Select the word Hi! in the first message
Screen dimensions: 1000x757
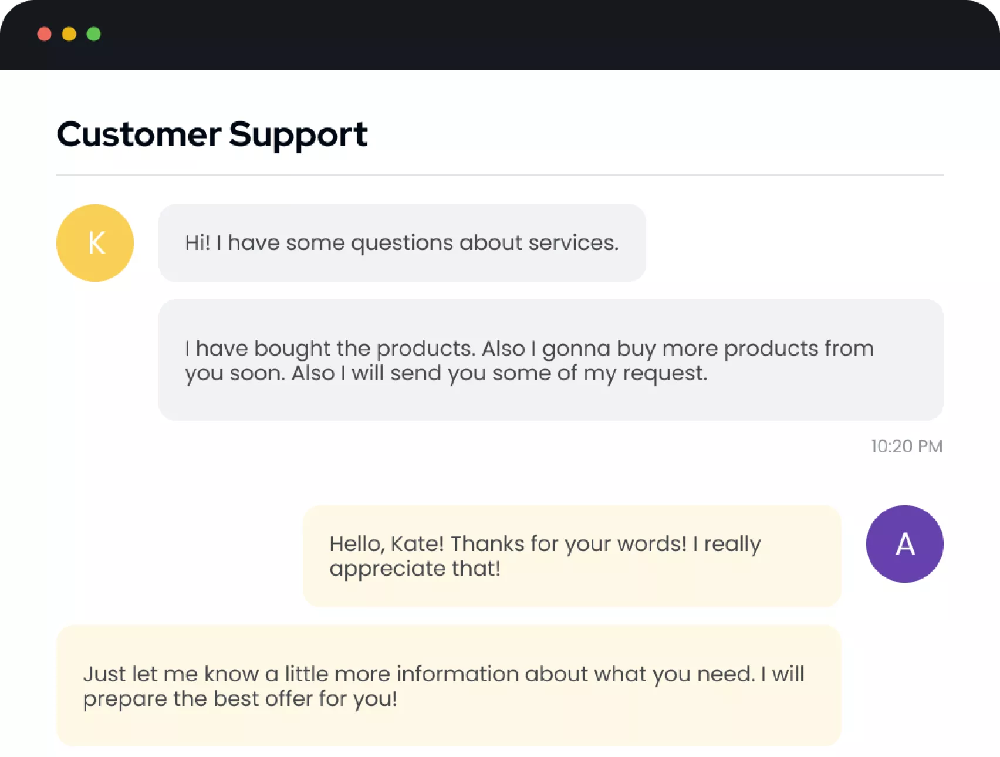[x=198, y=242]
